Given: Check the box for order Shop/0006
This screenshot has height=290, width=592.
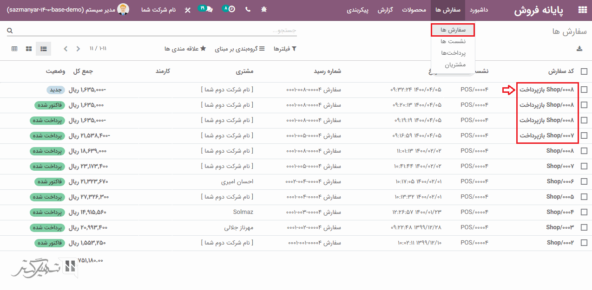Looking at the screenshot, I should 584,181.
